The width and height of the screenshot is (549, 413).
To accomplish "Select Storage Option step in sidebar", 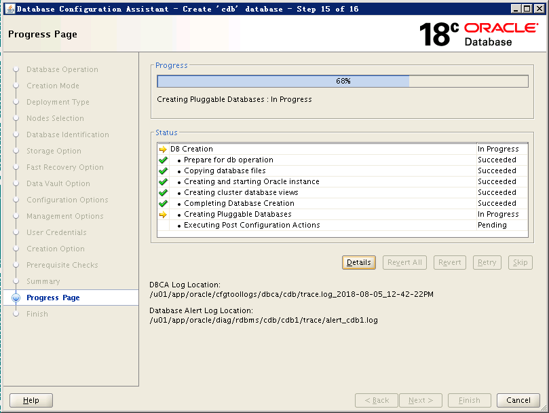I will [54, 151].
